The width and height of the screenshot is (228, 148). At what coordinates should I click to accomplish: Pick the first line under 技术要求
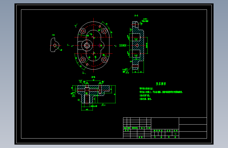point(146,88)
